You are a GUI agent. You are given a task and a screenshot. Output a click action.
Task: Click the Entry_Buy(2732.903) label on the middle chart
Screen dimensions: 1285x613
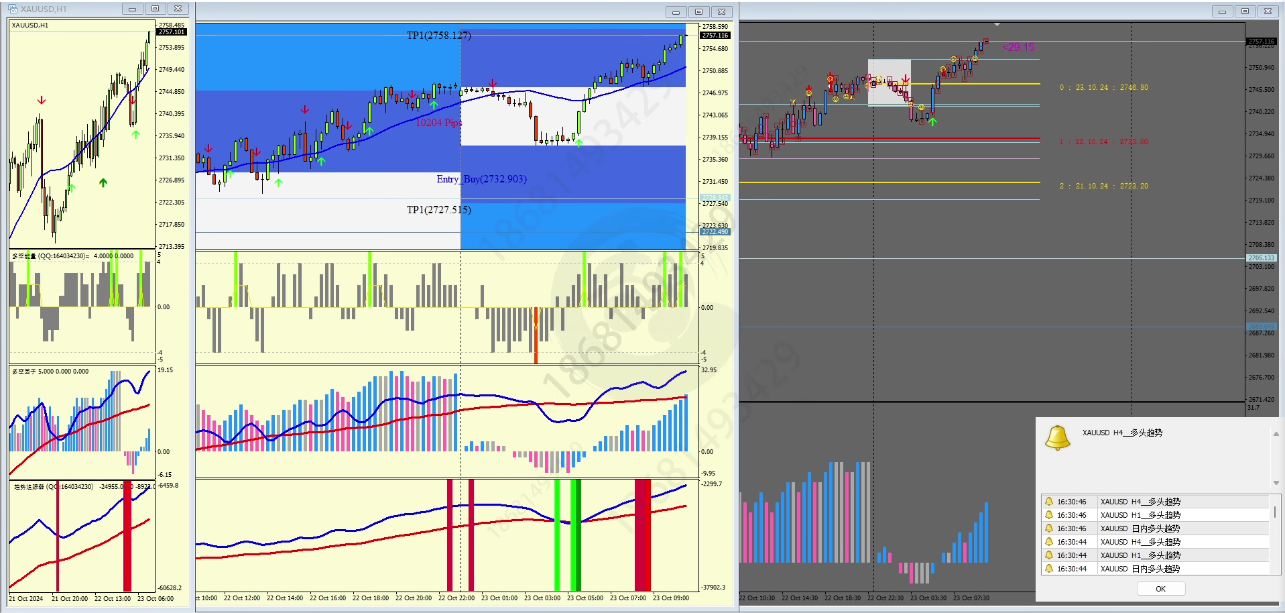point(481,179)
